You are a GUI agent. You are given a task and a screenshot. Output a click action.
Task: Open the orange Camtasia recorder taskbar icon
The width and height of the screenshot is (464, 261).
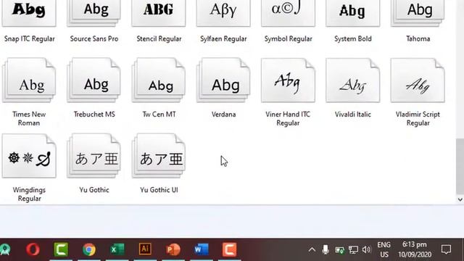click(229, 249)
